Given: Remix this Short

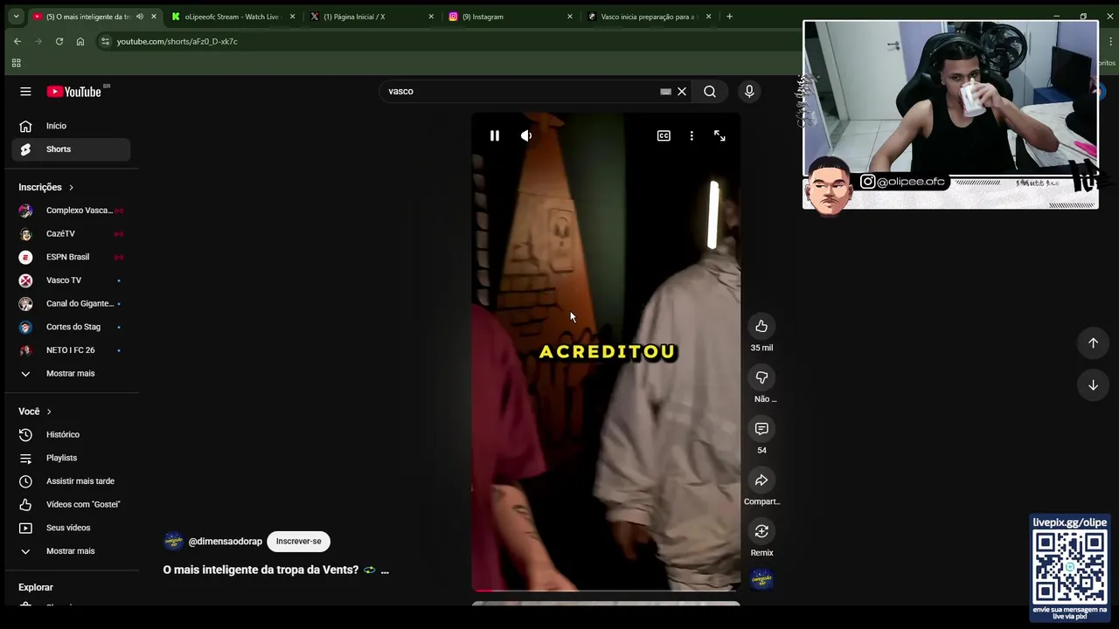Looking at the screenshot, I should coord(761,531).
